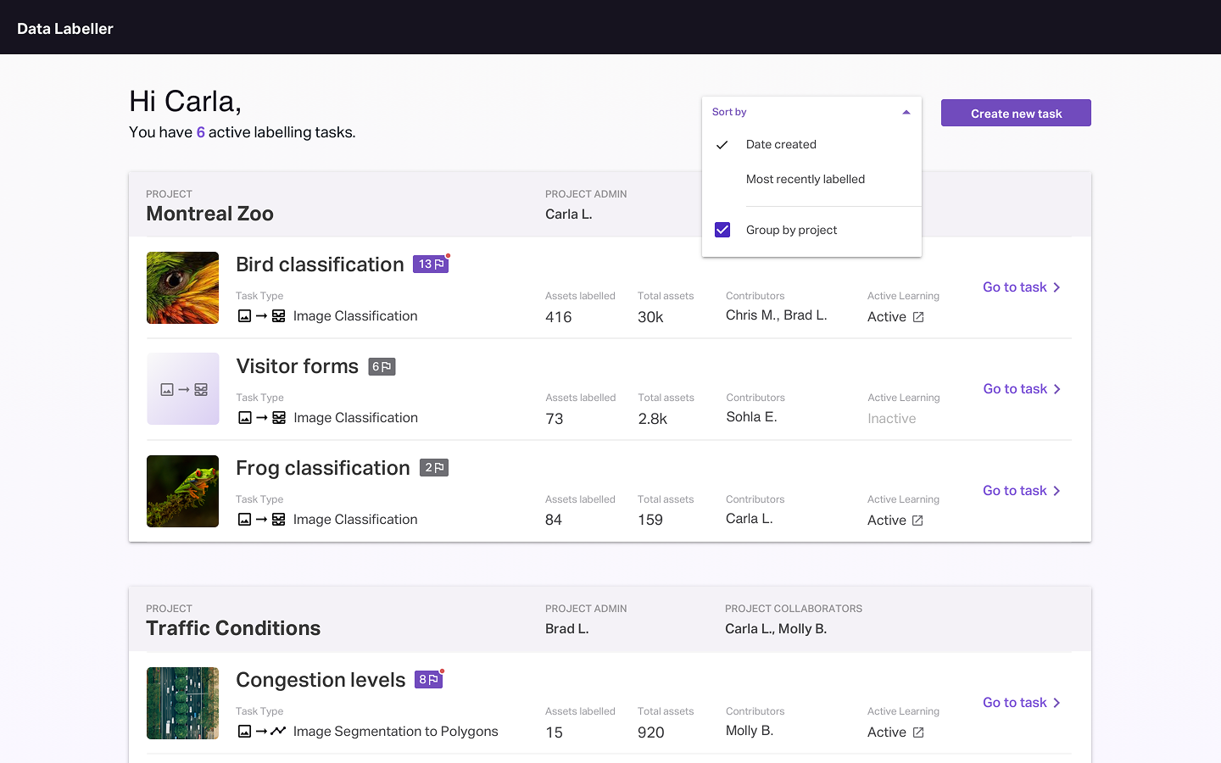Open Active Learning external link for Frog classification
The width and height of the screenshot is (1221, 763).
917,521
